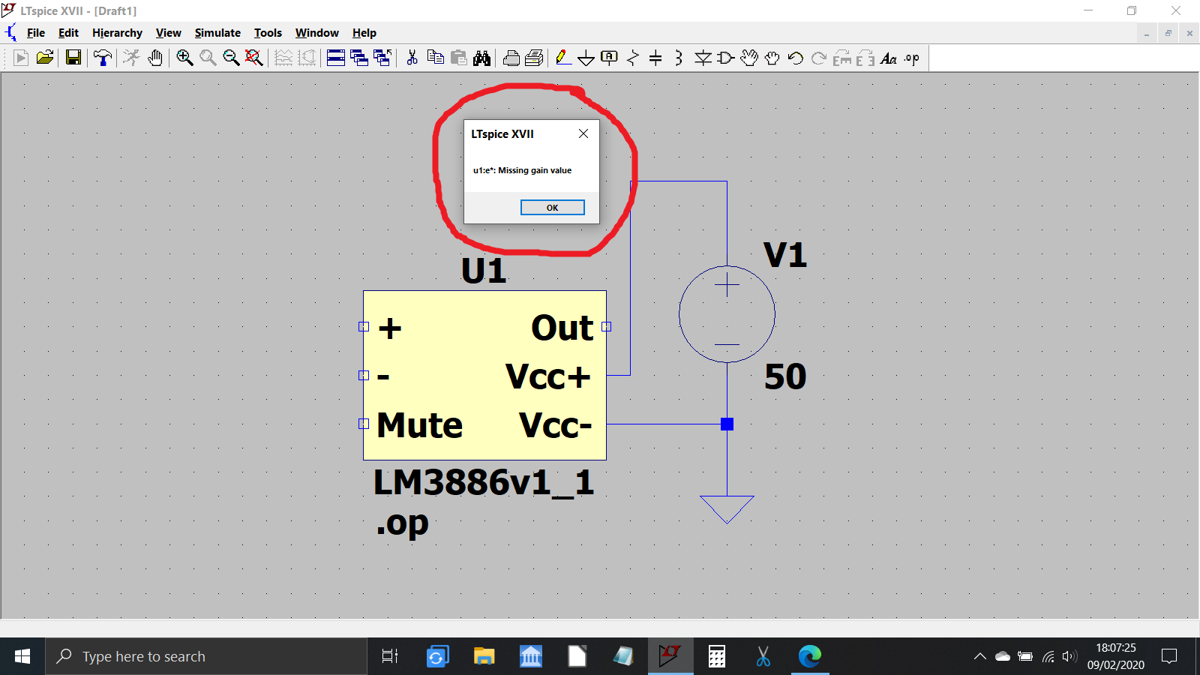
Task: Zoom out using the minus magnifier icon
Action: pos(231,58)
